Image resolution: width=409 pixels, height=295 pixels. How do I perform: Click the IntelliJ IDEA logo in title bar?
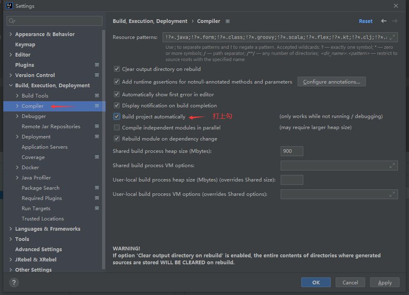point(9,6)
